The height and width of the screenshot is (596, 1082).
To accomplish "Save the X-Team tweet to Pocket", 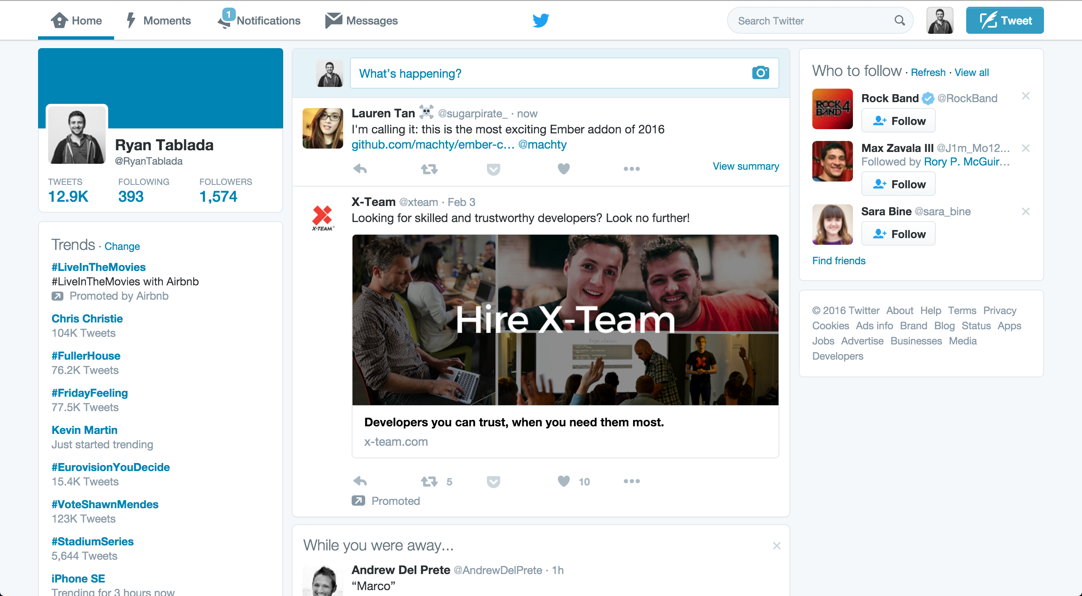I will (x=493, y=482).
